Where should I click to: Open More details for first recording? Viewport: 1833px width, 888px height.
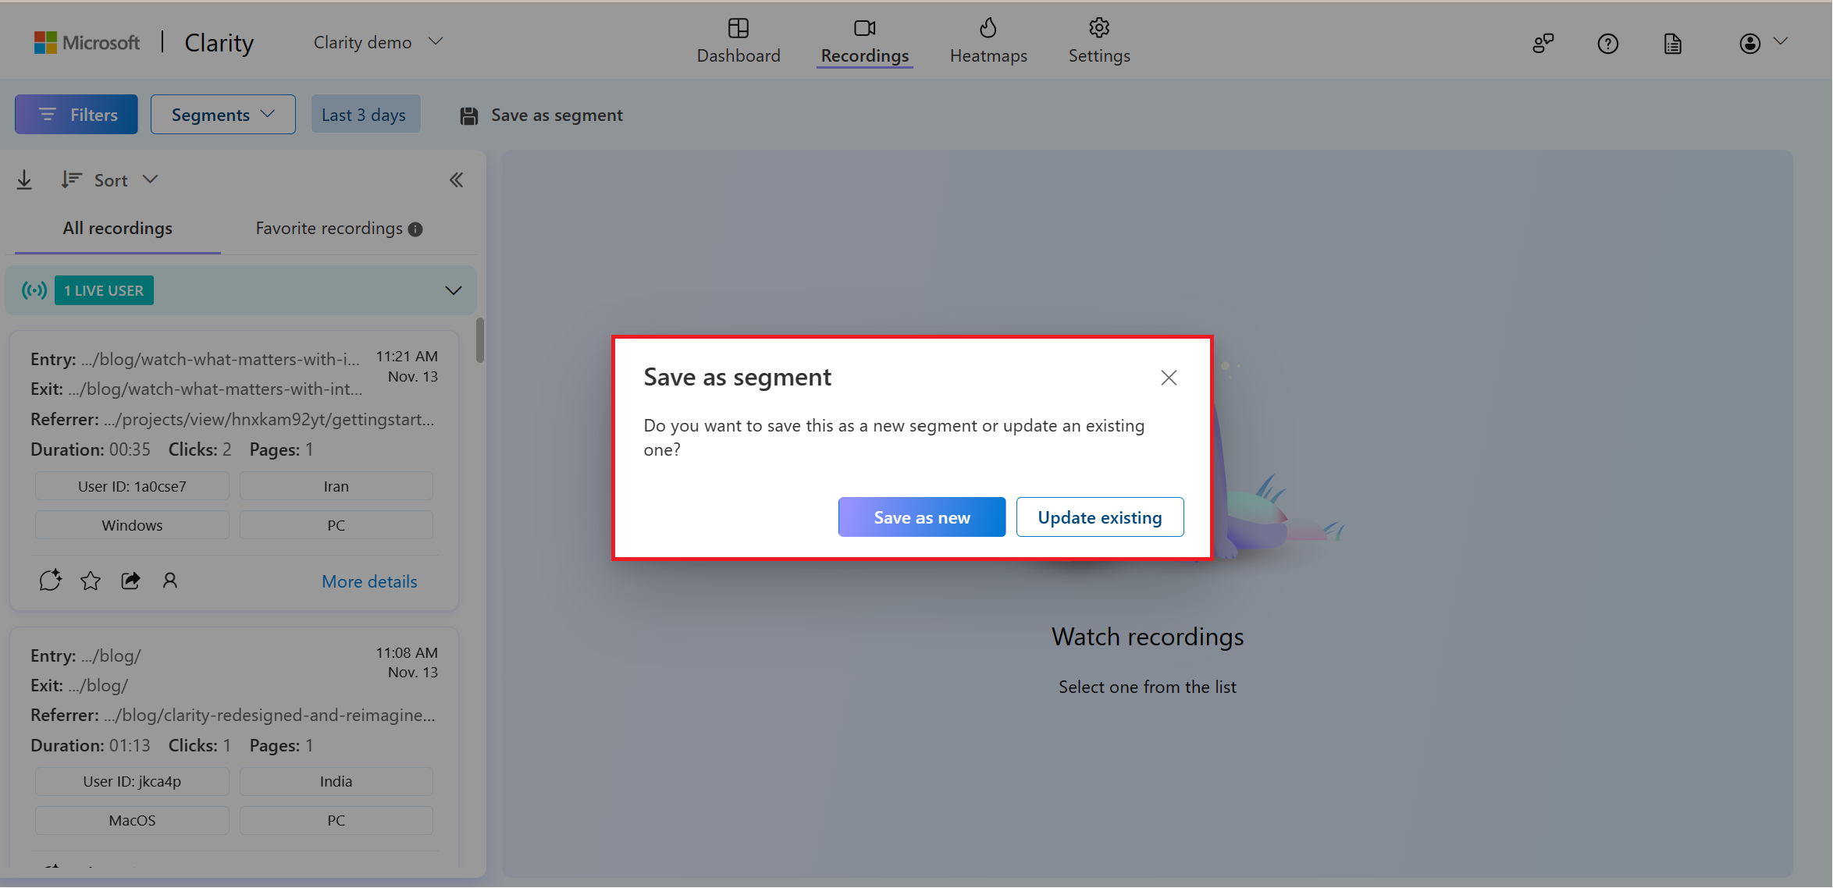point(369,581)
